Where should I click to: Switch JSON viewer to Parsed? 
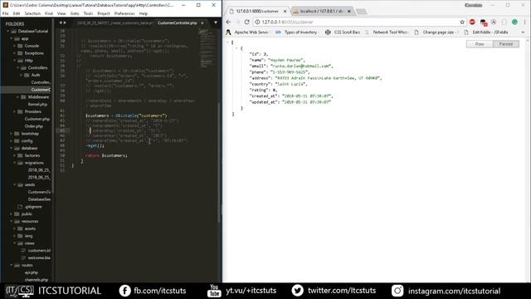(506, 44)
